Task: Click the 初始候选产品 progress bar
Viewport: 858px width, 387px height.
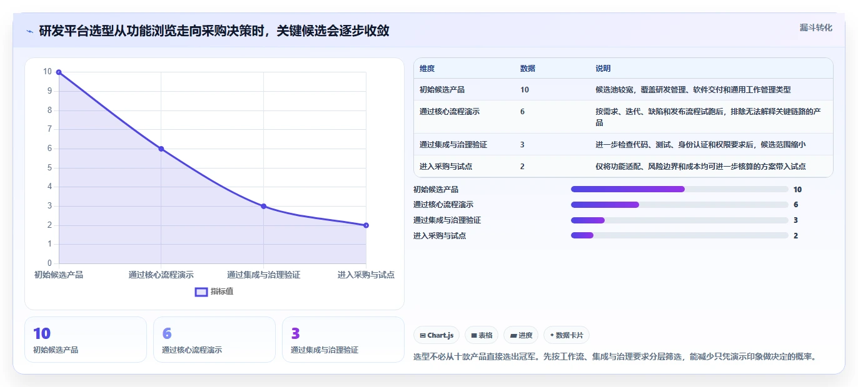Action: [x=680, y=189]
